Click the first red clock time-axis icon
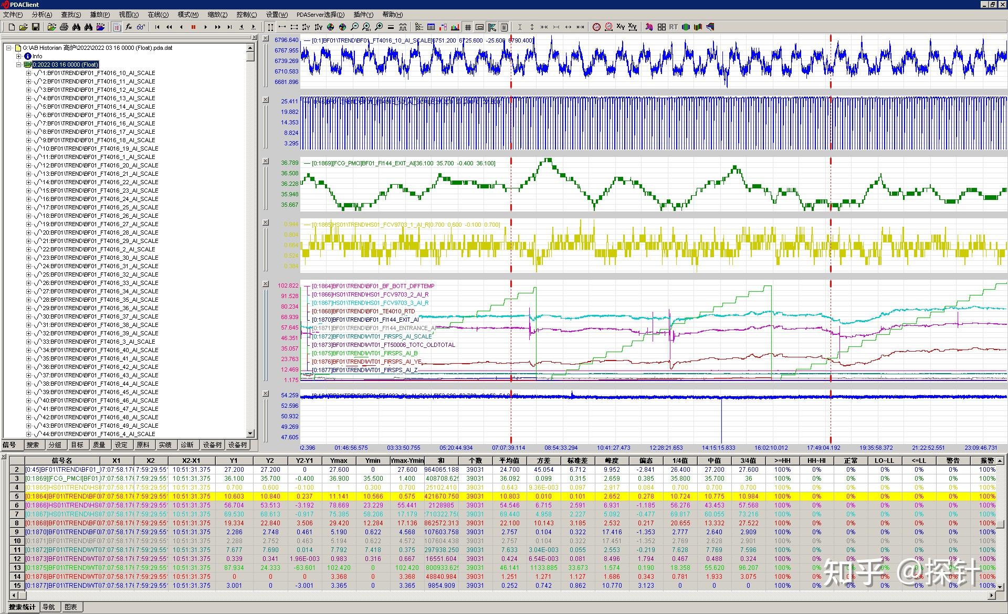Viewport: 1008px width, 614px height. tap(596, 27)
